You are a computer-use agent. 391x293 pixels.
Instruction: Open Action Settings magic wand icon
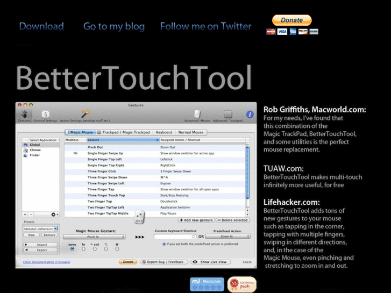85,114
